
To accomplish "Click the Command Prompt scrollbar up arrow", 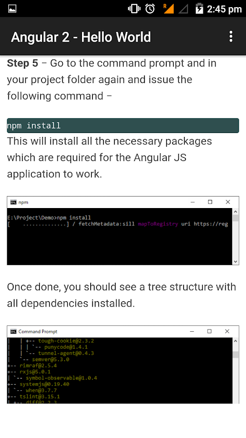I will point(236,341).
